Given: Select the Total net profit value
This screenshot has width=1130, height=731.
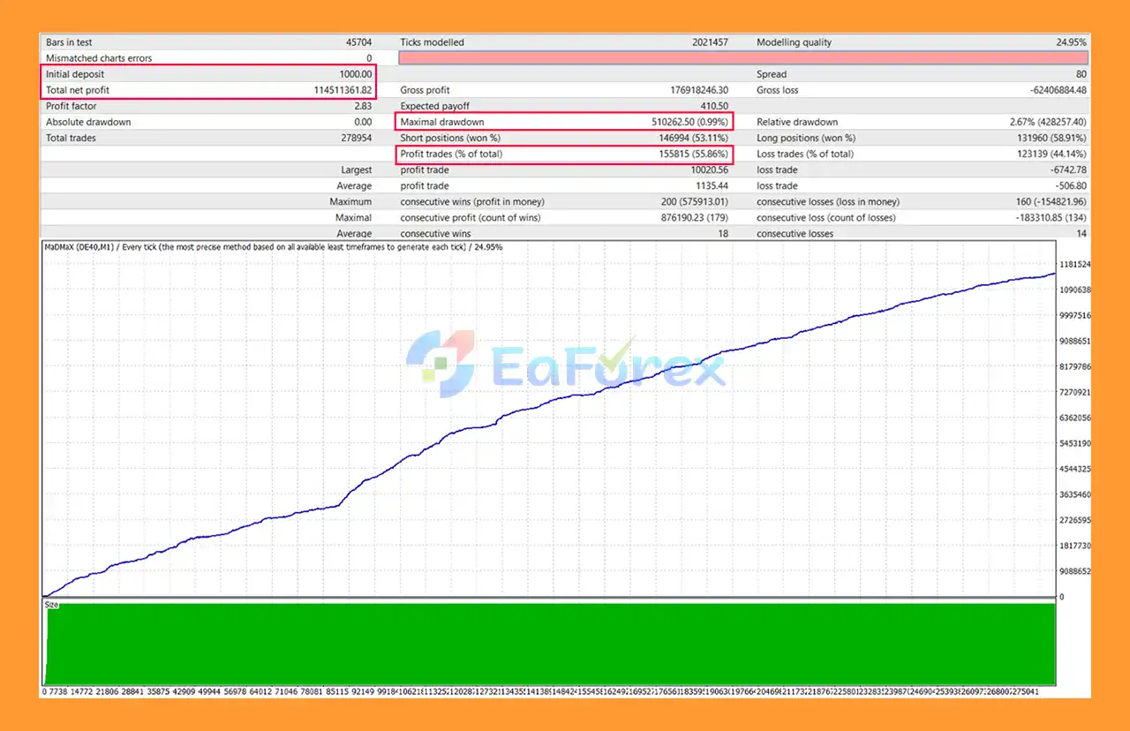Looking at the screenshot, I should tap(343, 90).
